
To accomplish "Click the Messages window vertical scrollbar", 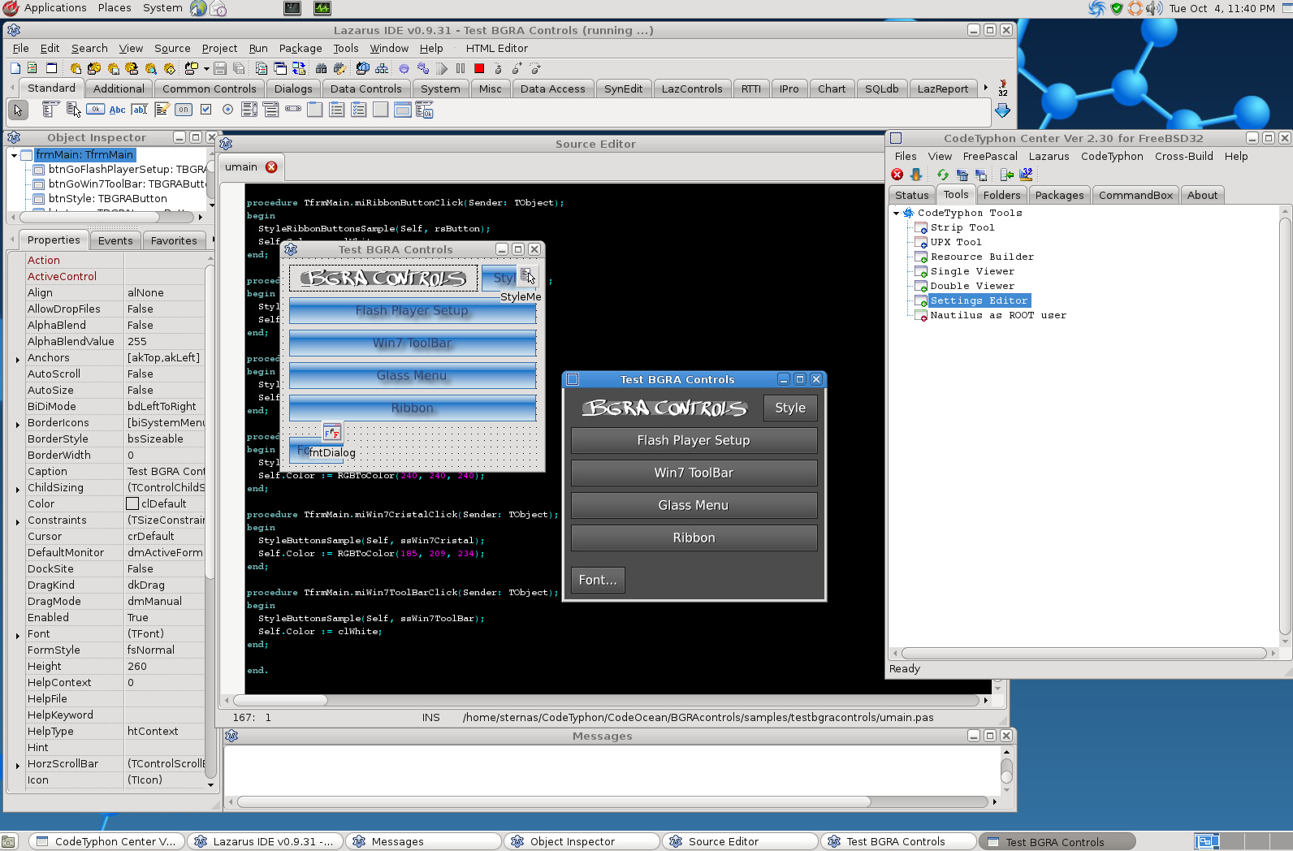I will click(1006, 770).
